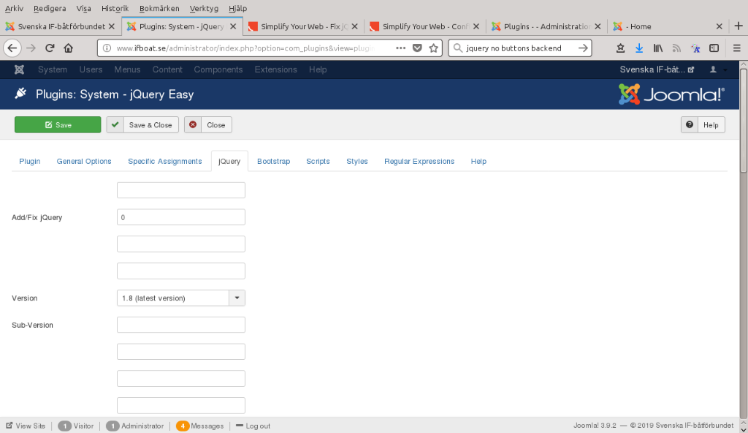Switch to the Regular Expressions tab
This screenshot has width=748, height=433.
click(419, 162)
